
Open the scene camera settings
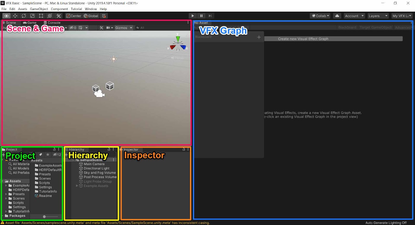(x=109, y=28)
